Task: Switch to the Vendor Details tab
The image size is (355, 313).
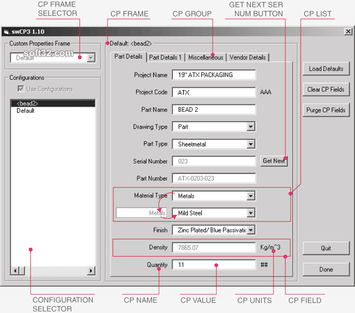Action: coord(247,57)
